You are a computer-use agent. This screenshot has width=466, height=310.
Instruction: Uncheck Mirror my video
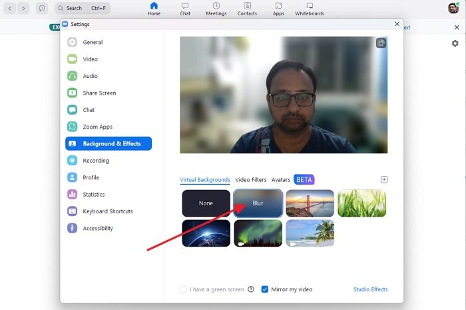(264, 289)
